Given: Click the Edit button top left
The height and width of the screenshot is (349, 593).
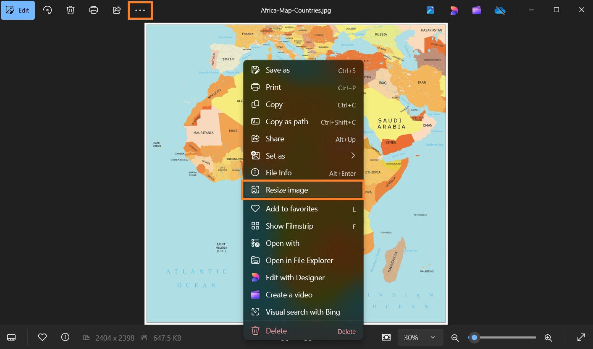Looking at the screenshot, I should pos(18,10).
